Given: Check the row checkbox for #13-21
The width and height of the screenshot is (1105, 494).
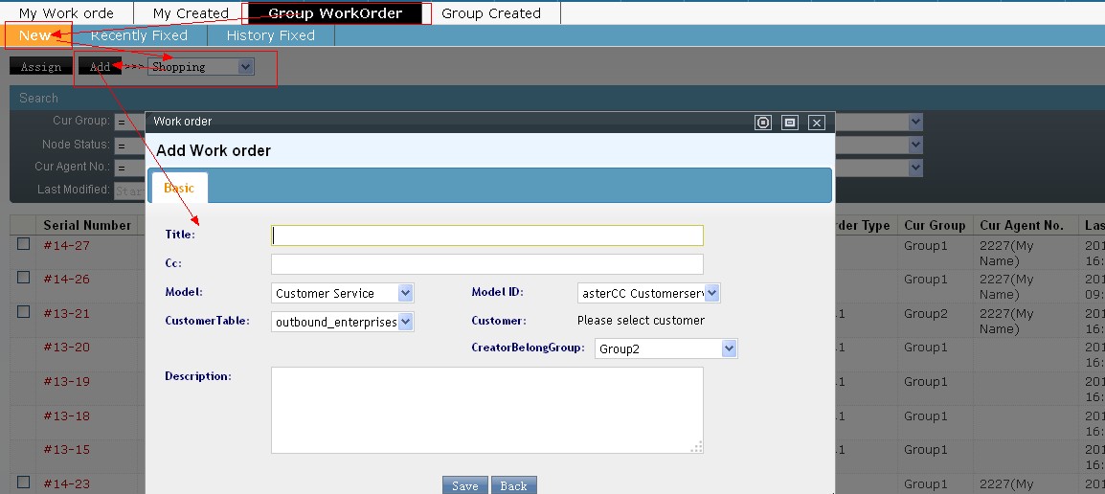Looking at the screenshot, I should click(x=24, y=312).
